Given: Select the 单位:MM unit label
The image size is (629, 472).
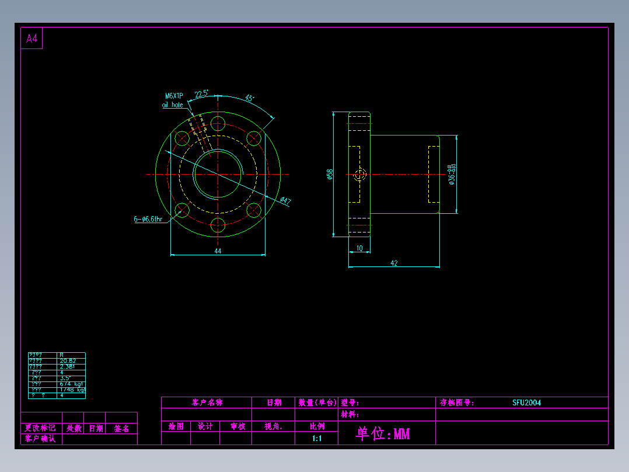Looking at the screenshot, I should [383, 433].
